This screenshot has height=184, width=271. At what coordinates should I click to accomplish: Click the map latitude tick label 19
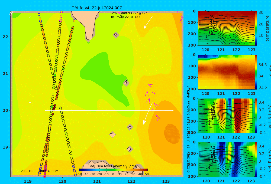[5, 147]
